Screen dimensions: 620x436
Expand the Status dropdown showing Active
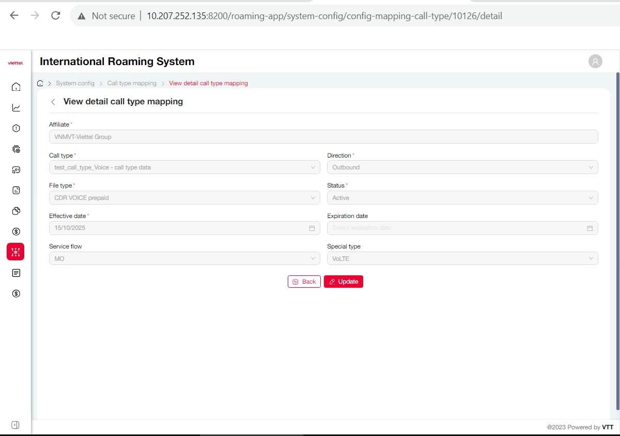[x=462, y=198]
